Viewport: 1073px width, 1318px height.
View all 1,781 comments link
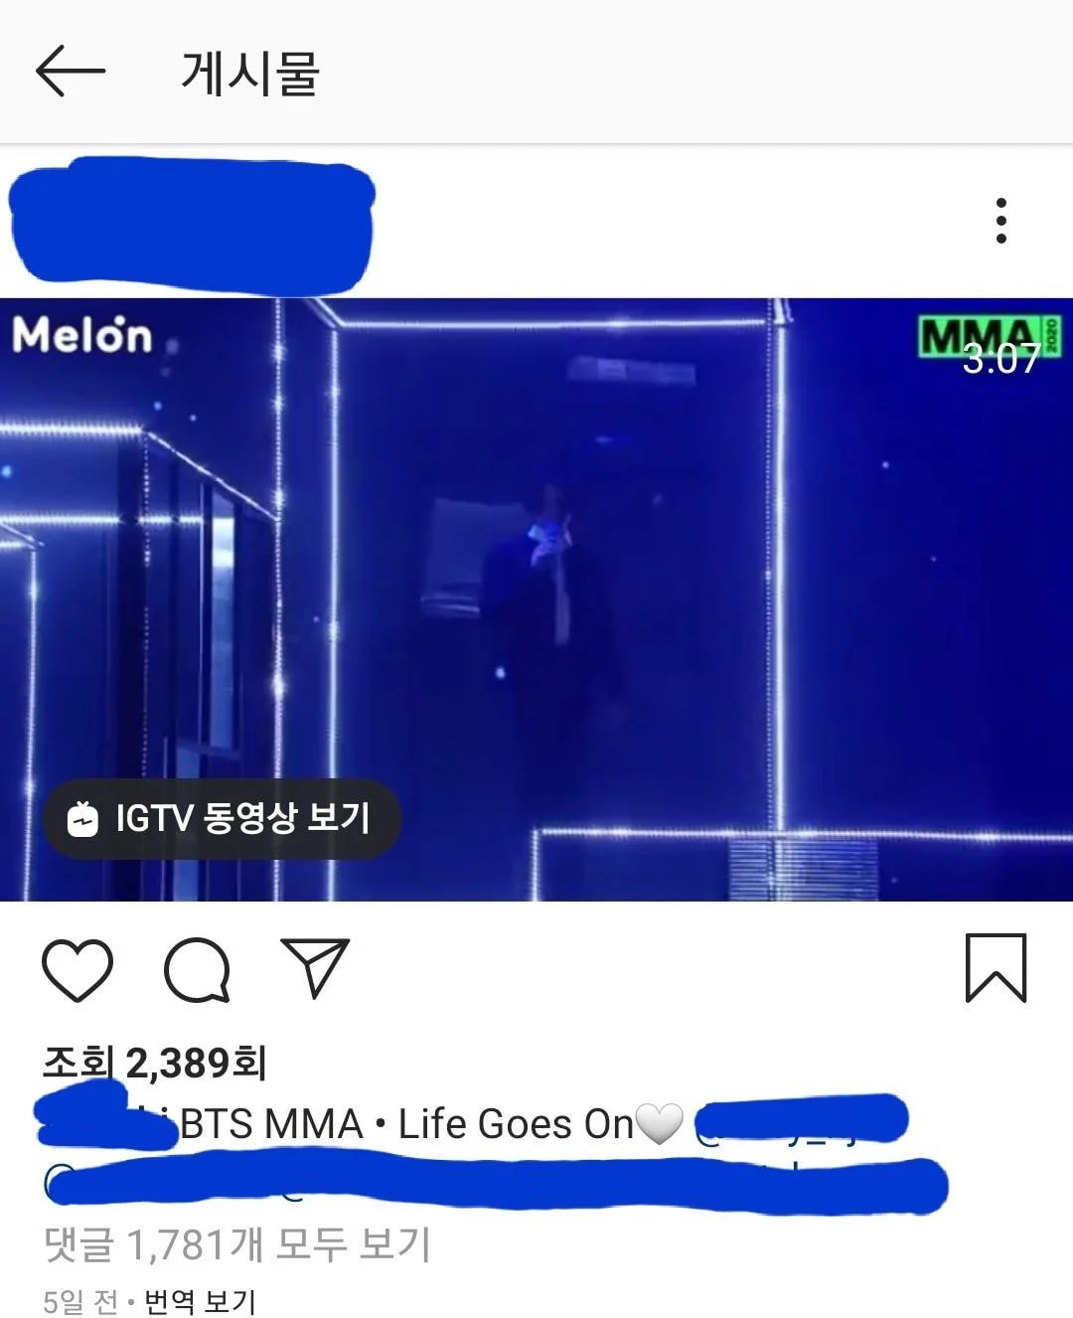237,1244
